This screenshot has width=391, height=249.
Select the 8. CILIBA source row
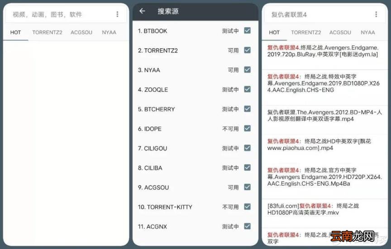(x=195, y=168)
